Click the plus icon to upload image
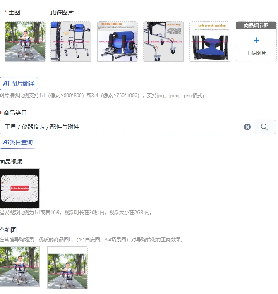This screenshot has height=294, width=278. [256, 40]
